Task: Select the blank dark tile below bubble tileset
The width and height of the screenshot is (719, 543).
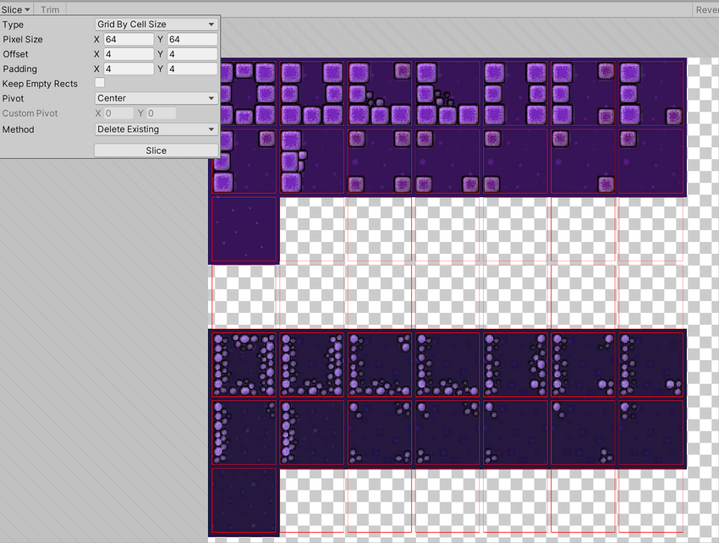Action: [x=244, y=501]
